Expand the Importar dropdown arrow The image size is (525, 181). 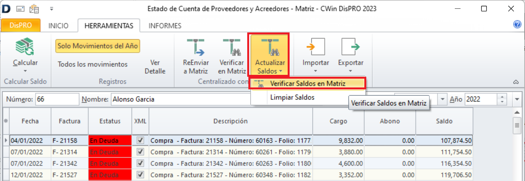pos(316,71)
